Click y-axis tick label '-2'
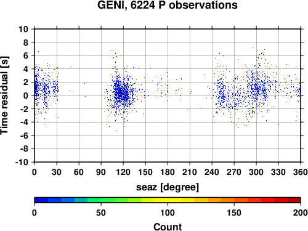 pos(24,109)
